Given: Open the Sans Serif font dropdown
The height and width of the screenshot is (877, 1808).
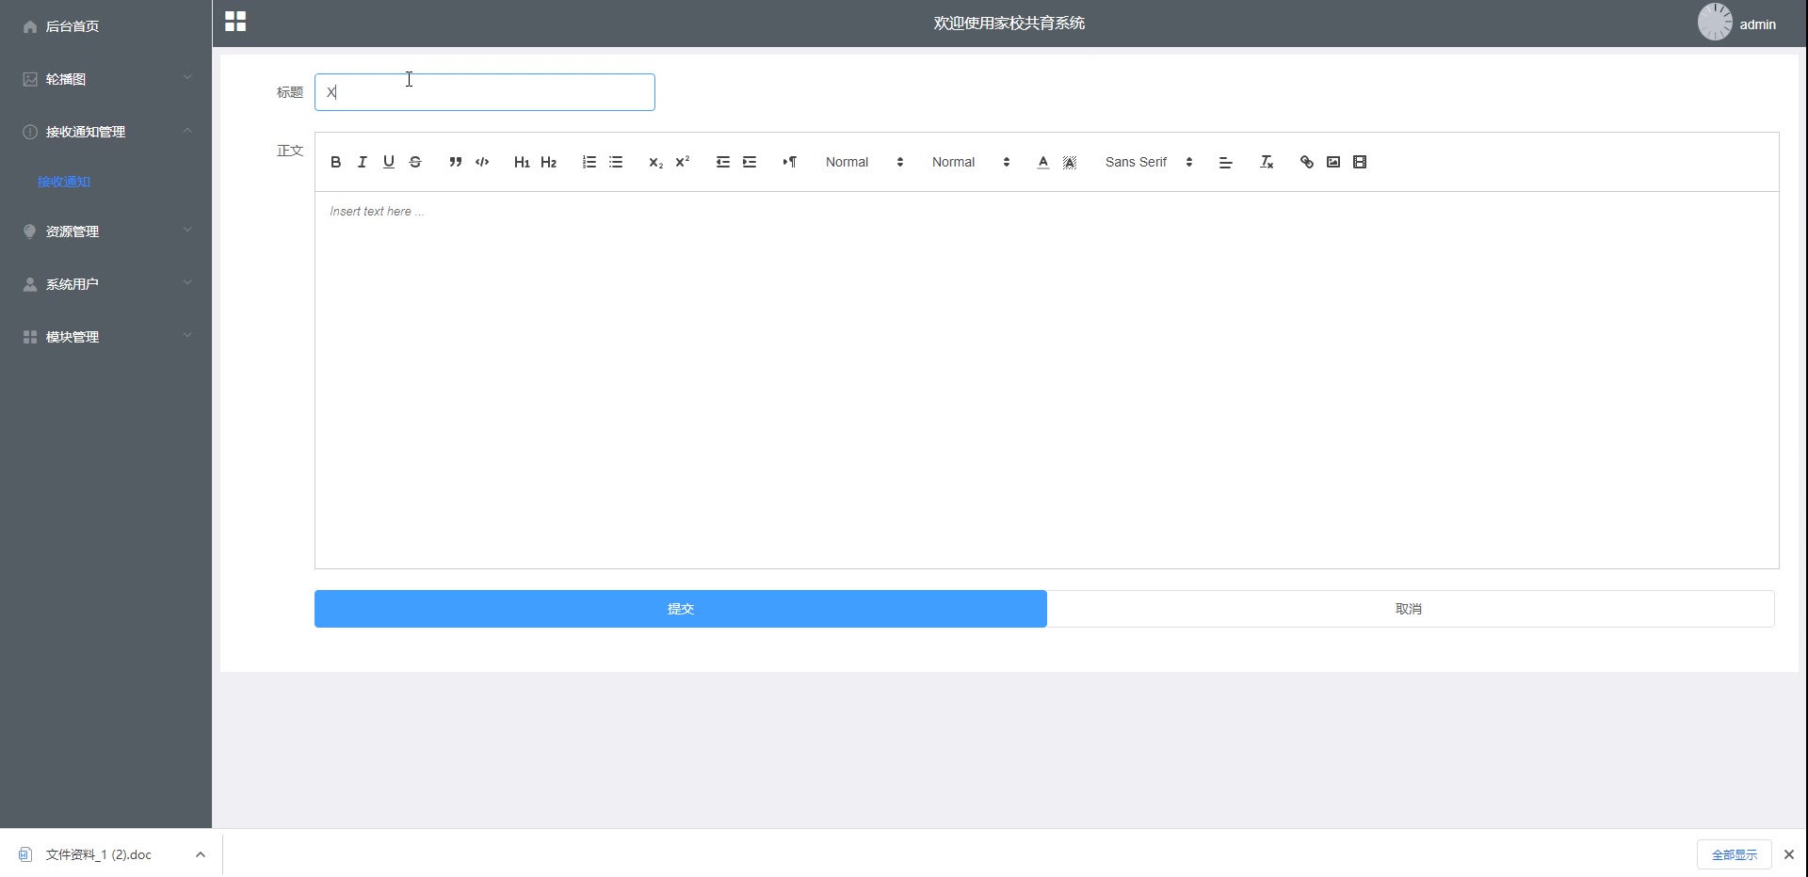Looking at the screenshot, I should [1149, 162].
